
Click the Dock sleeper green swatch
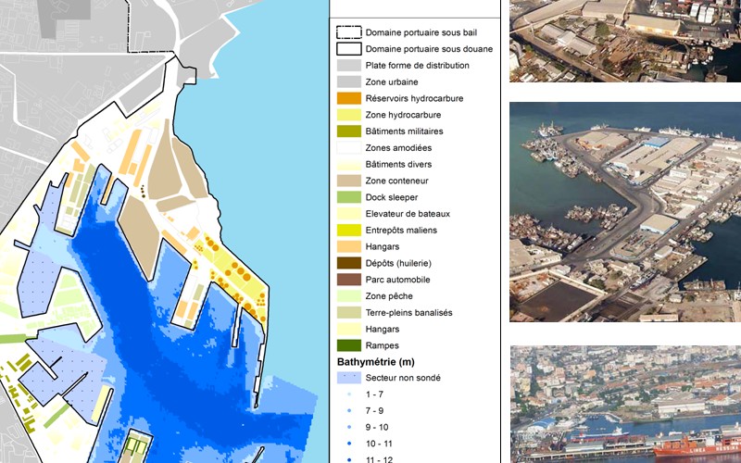tap(347, 197)
